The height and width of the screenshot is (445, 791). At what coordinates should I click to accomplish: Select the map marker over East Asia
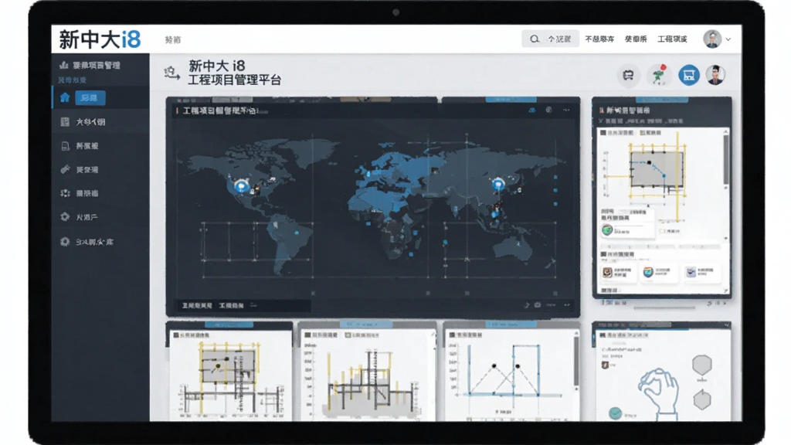(498, 184)
